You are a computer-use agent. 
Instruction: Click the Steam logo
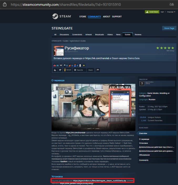[62, 16]
